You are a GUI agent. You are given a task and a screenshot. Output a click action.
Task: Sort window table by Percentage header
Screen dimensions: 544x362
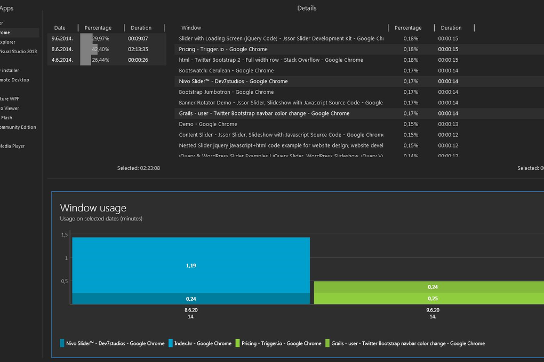pos(408,28)
